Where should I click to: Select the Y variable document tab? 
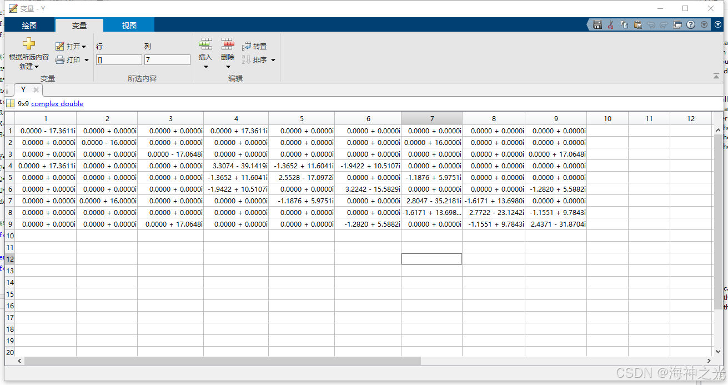coord(23,89)
